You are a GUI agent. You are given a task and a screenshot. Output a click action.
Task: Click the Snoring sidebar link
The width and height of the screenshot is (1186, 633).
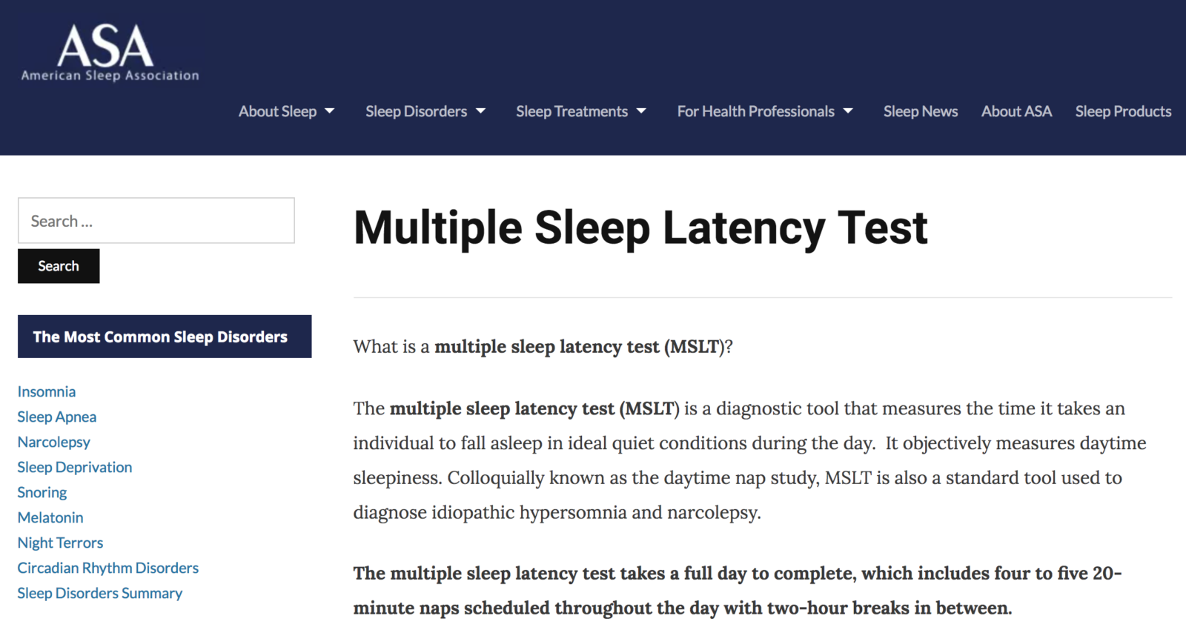tap(42, 492)
